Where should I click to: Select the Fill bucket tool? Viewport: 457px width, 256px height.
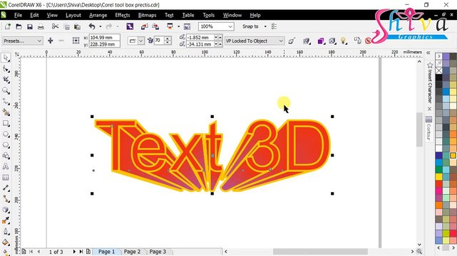pyautogui.click(x=6, y=242)
